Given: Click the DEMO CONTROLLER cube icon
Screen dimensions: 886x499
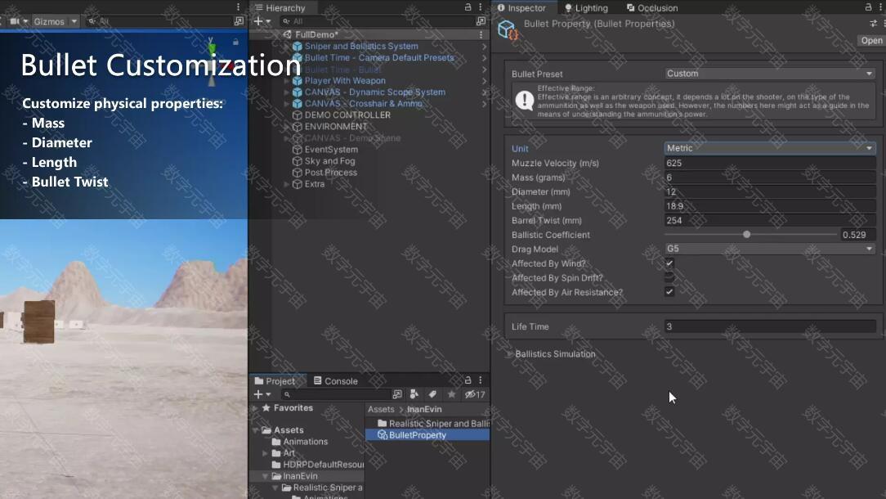Looking at the screenshot, I should (298, 115).
